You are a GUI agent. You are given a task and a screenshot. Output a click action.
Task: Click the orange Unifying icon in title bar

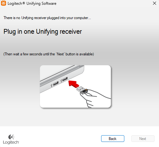3,3
